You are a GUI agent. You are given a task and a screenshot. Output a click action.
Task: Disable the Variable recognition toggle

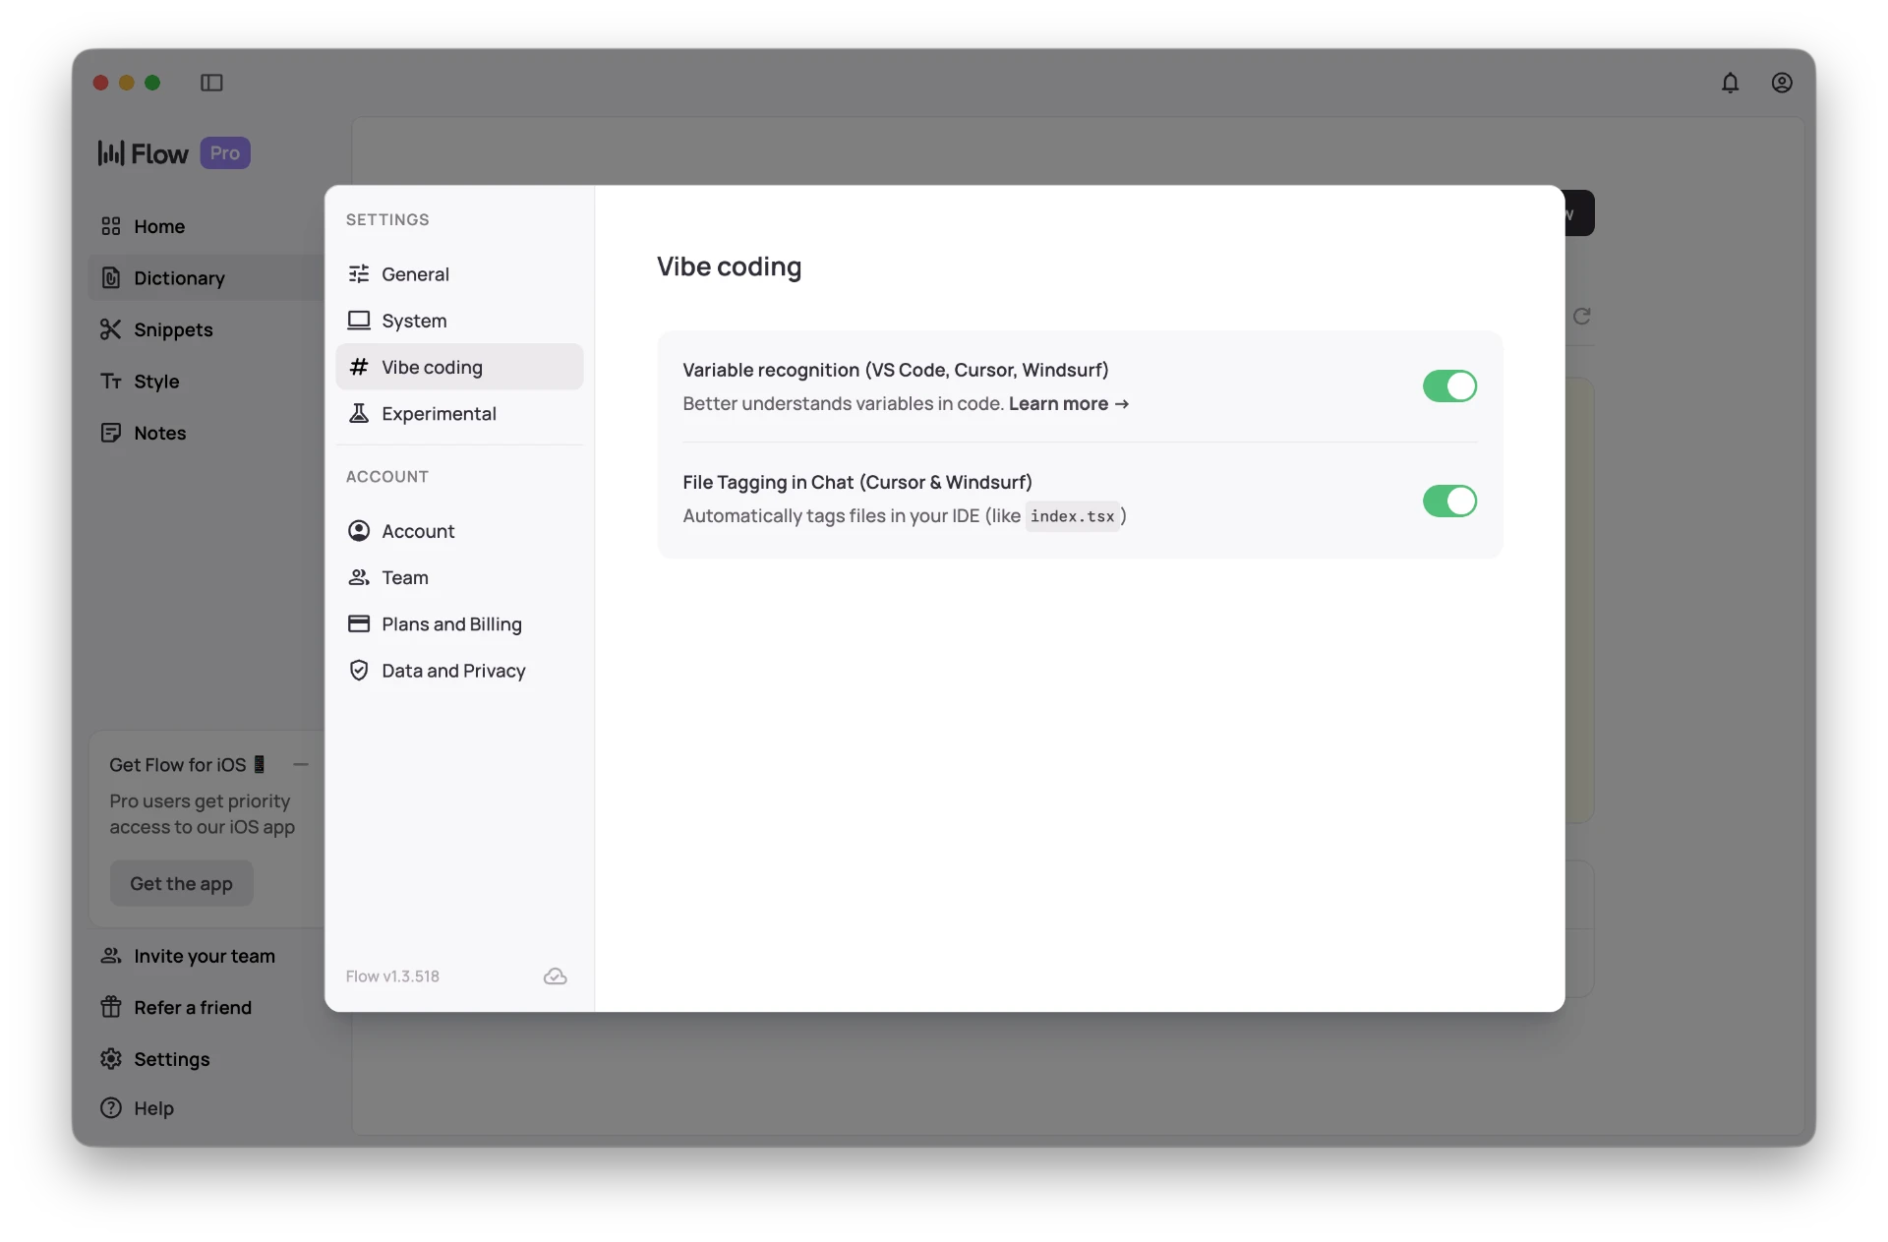(x=1449, y=386)
